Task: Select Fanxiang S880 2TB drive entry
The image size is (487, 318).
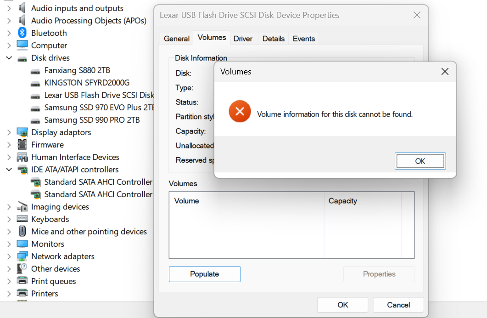Action: (77, 70)
